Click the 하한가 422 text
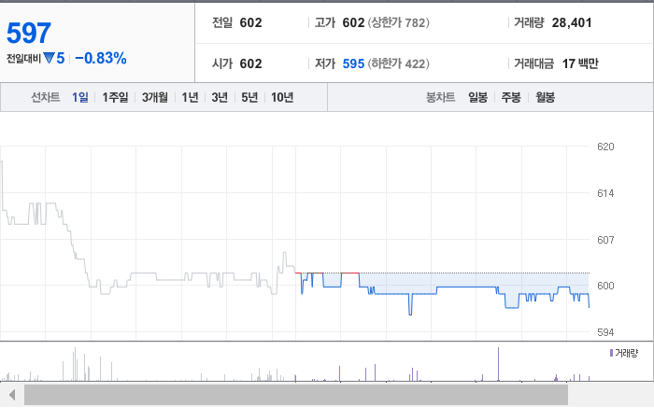 (398, 63)
